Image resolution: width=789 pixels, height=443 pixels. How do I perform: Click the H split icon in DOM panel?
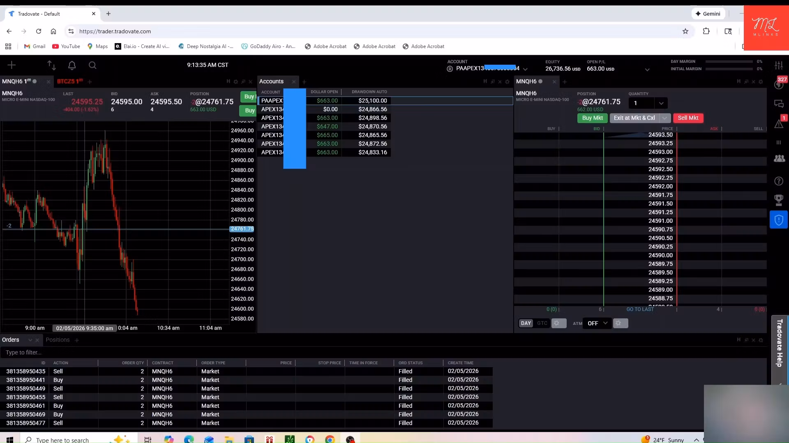pos(739,82)
